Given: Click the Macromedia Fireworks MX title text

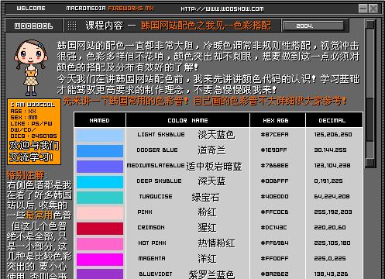Looking at the screenshot, I should (x=110, y=9).
